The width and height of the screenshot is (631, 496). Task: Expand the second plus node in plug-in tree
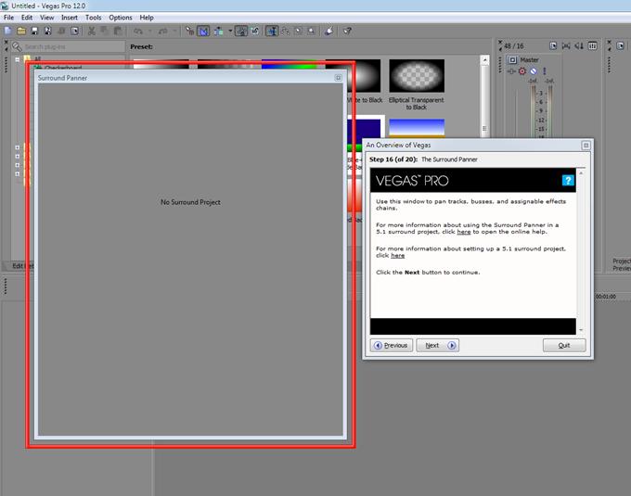point(18,157)
